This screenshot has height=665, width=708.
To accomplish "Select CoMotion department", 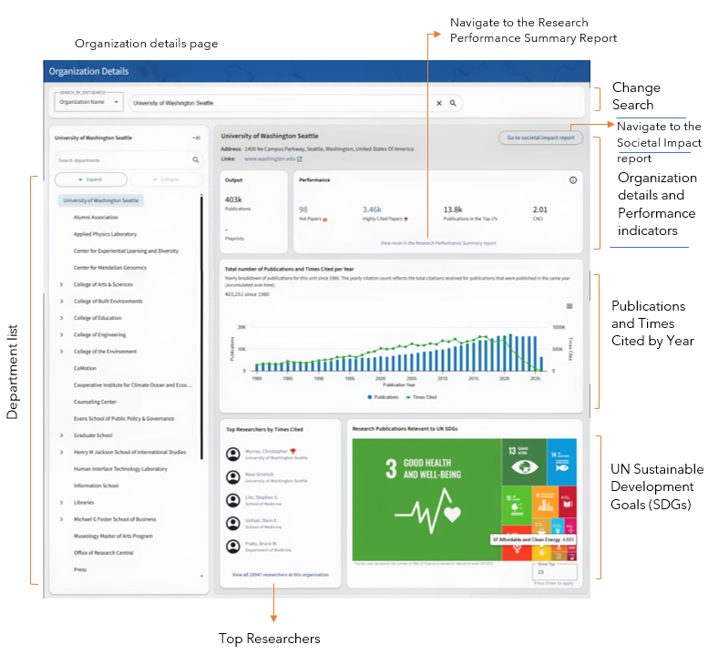I will point(86,368).
